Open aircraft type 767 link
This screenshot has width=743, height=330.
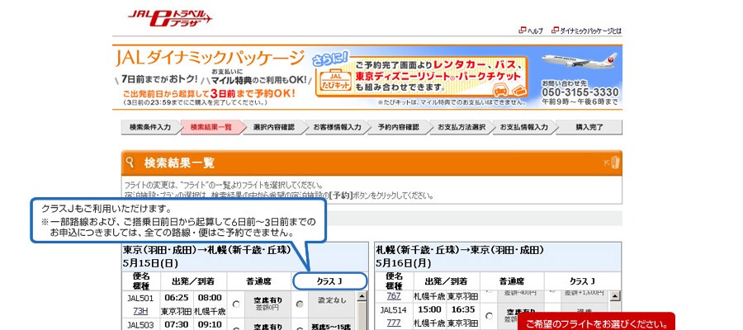click(x=394, y=295)
